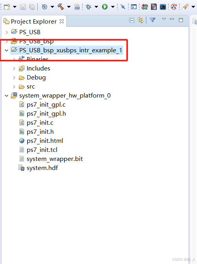Viewport: 197px width, 264px height.
Task: Click the green Run play icon
Action: (105, 7)
